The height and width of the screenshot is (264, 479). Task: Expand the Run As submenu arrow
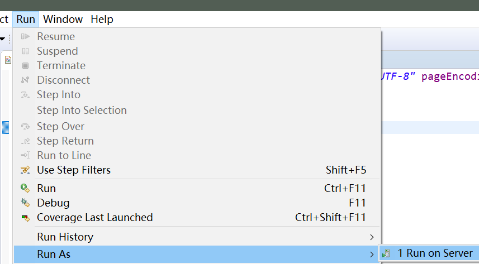(372, 255)
